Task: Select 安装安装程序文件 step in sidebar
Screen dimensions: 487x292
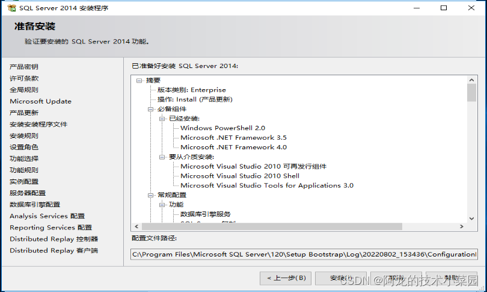Action: pos(38,125)
